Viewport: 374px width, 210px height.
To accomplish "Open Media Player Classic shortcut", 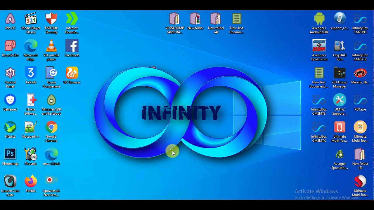I will [x=31, y=23].
